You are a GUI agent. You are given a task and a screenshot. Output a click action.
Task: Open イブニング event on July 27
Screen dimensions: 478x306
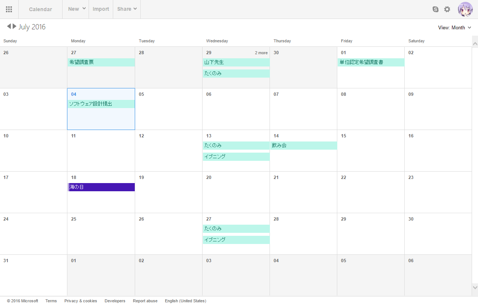[236, 240]
